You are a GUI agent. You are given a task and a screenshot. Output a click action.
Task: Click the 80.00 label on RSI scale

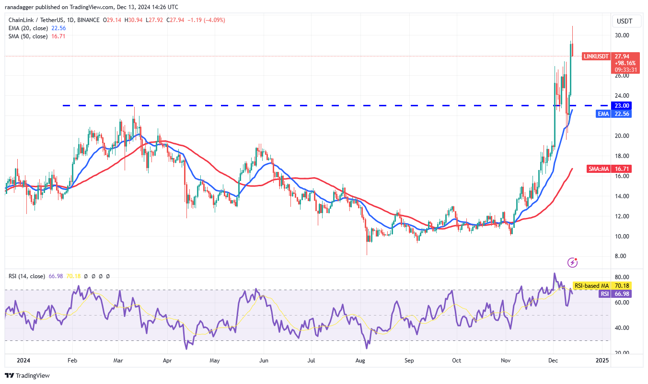[x=622, y=277]
